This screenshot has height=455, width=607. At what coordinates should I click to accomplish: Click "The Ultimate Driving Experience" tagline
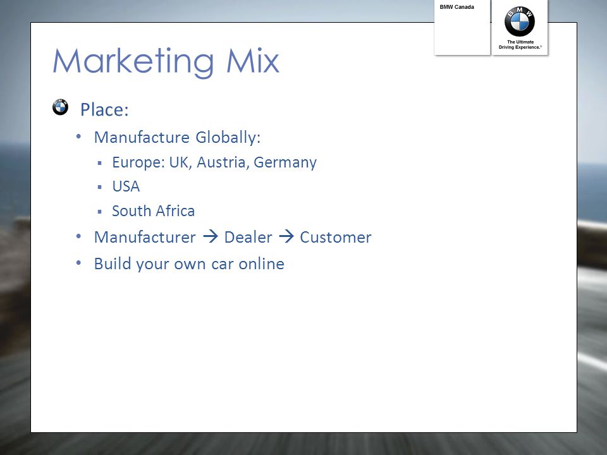tap(520, 44)
